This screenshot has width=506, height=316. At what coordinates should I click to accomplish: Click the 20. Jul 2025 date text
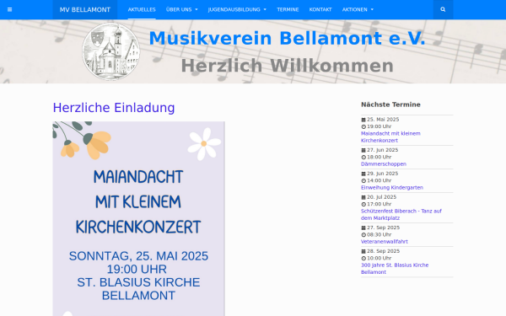[x=382, y=197]
